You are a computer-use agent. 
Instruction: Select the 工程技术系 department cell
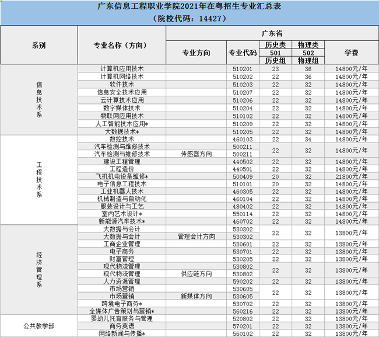[x=38, y=179]
